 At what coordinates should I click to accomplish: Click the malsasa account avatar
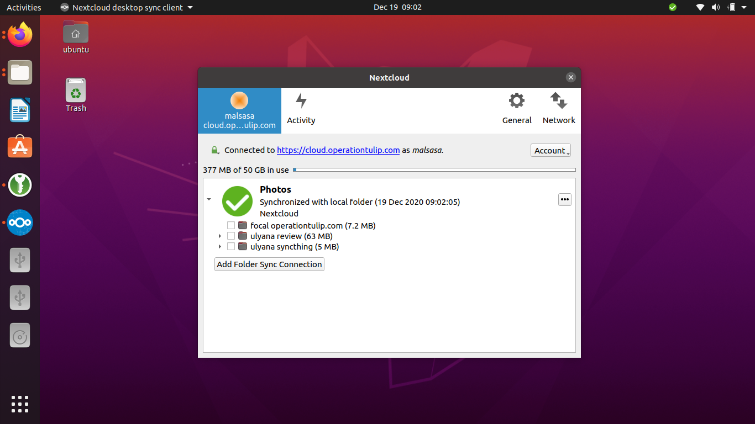pyautogui.click(x=239, y=101)
